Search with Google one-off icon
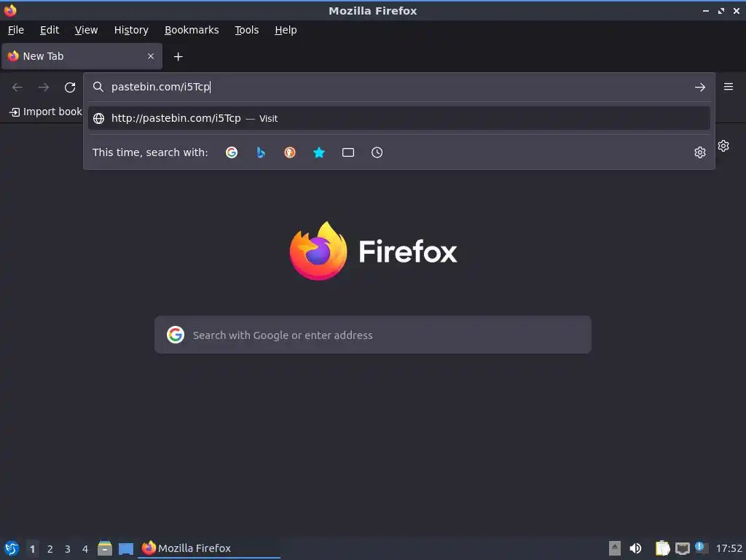This screenshot has width=746, height=560. click(x=232, y=152)
